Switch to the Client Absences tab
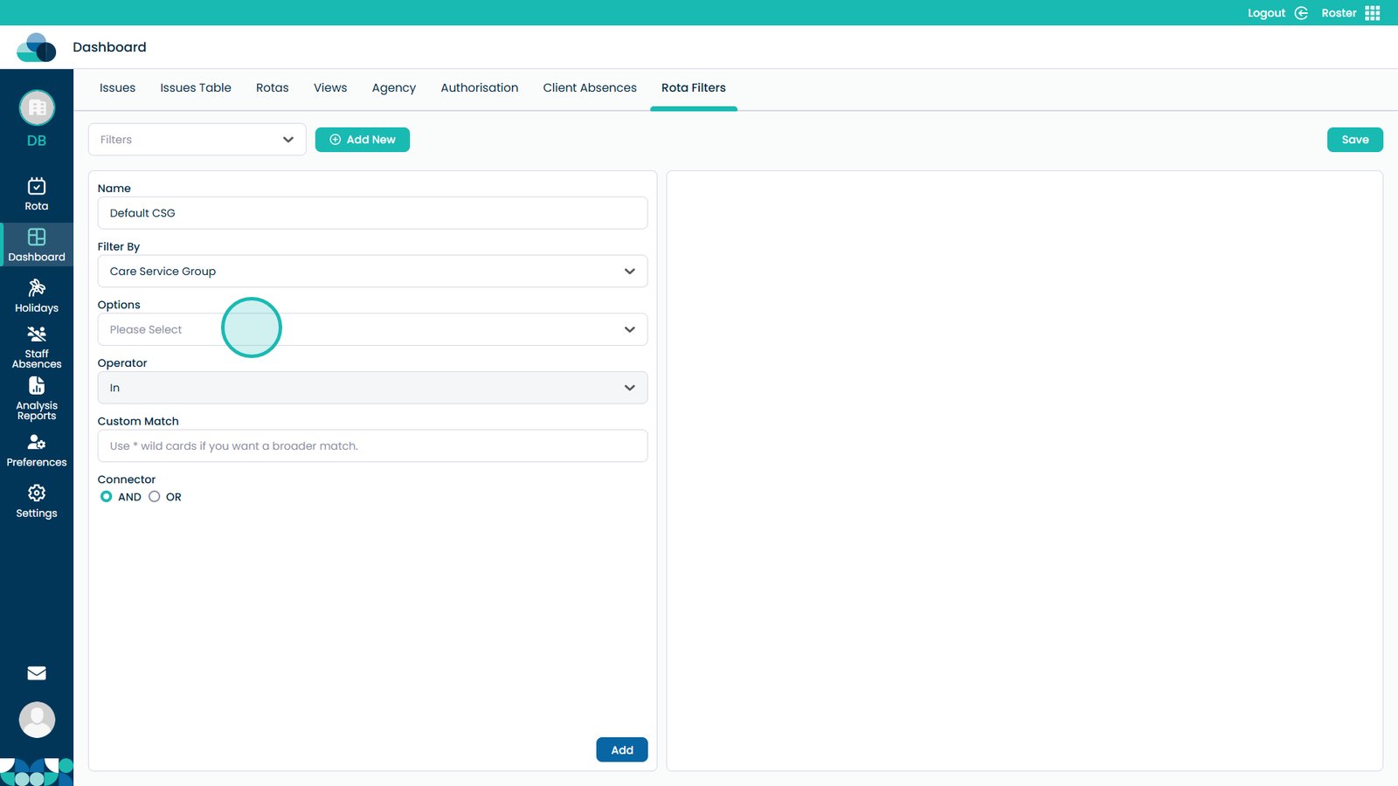The width and height of the screenshot is (1398, 786). click(x=590, y=88)
